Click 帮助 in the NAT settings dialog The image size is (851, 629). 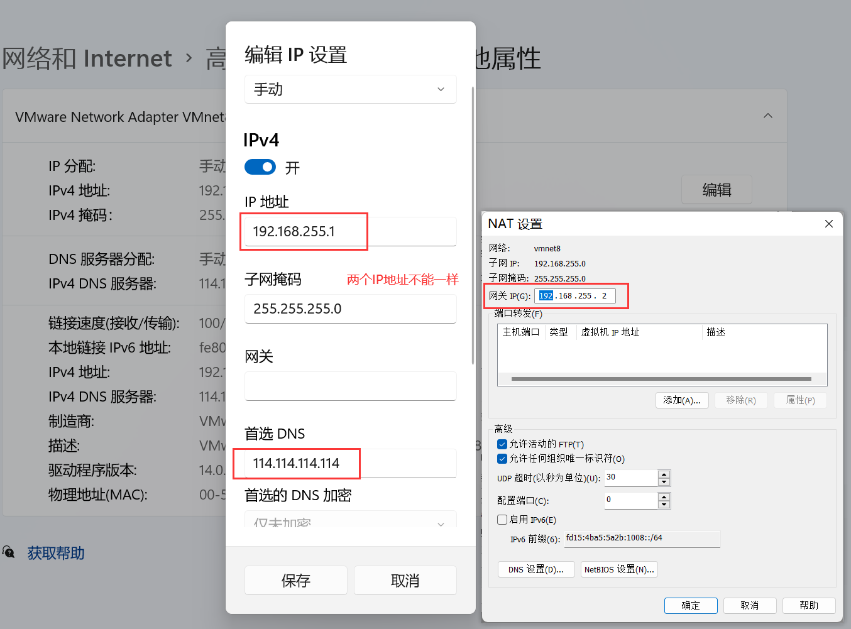coord(809,605)
